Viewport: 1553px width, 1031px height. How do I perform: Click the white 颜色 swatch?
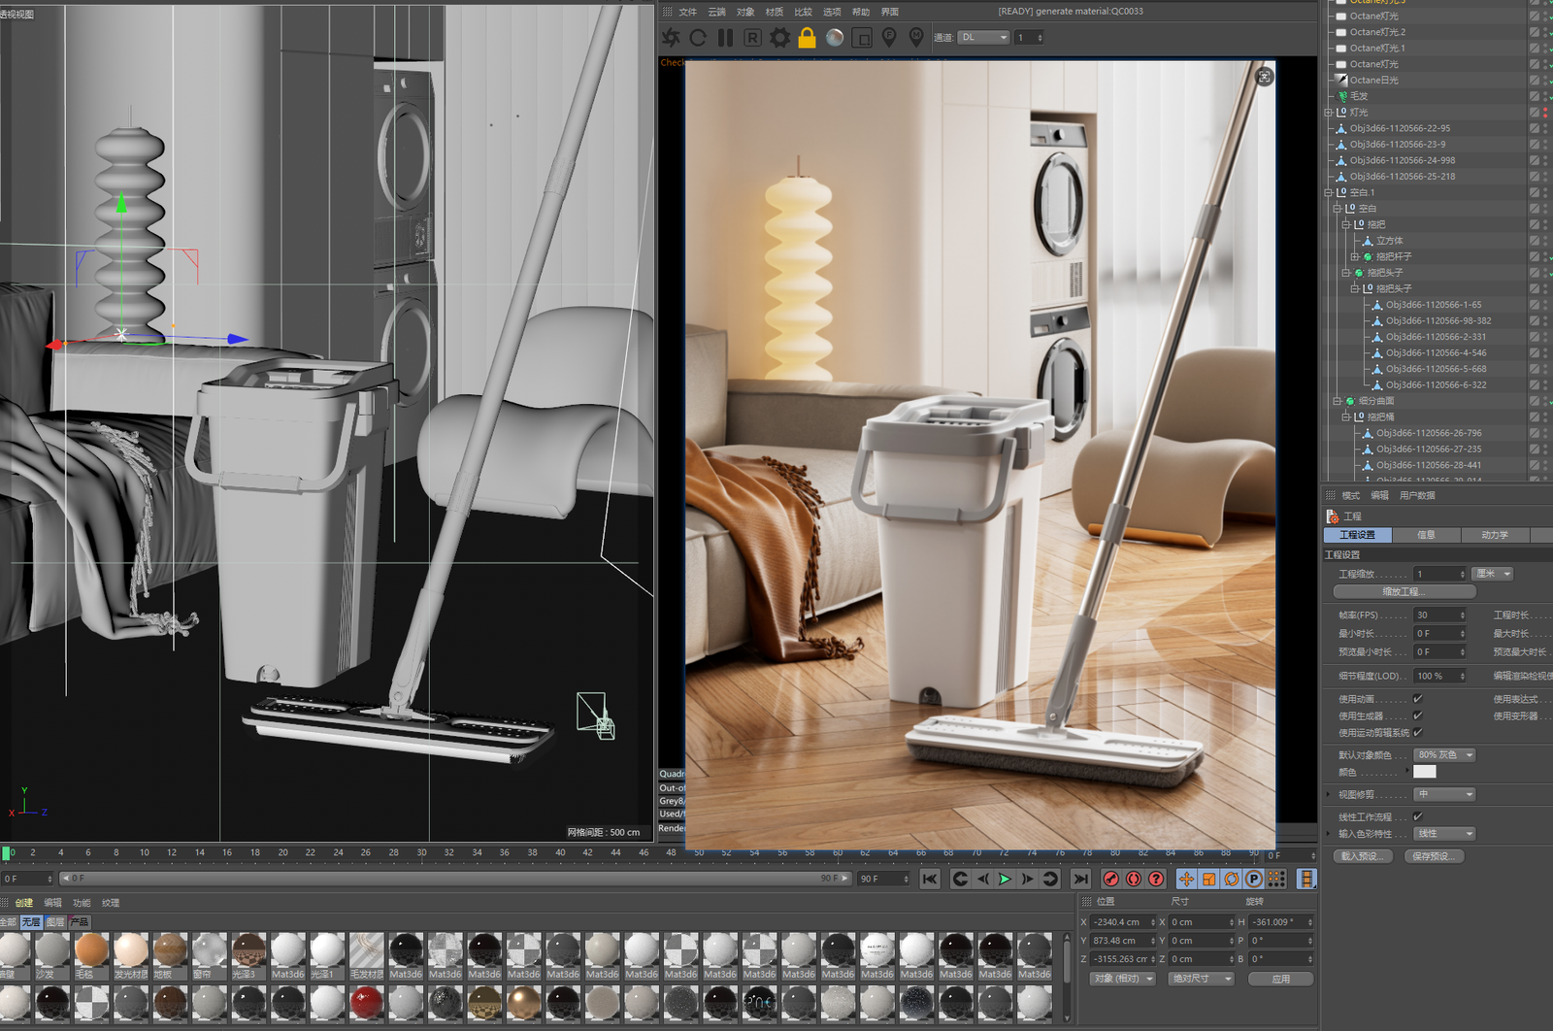[x=1424, y=772]
